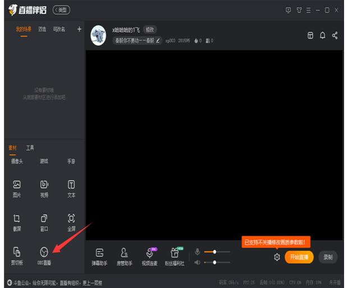Click the flame heat count

tap(198, 41)
